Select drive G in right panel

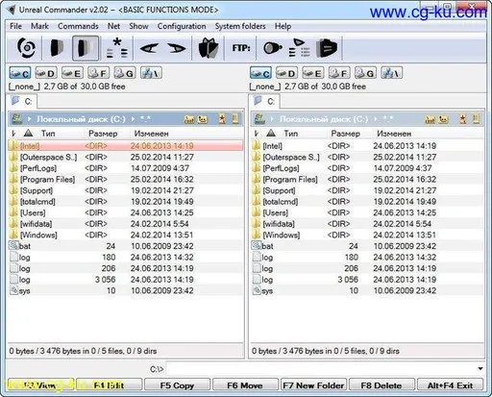(x=366, y=73)
